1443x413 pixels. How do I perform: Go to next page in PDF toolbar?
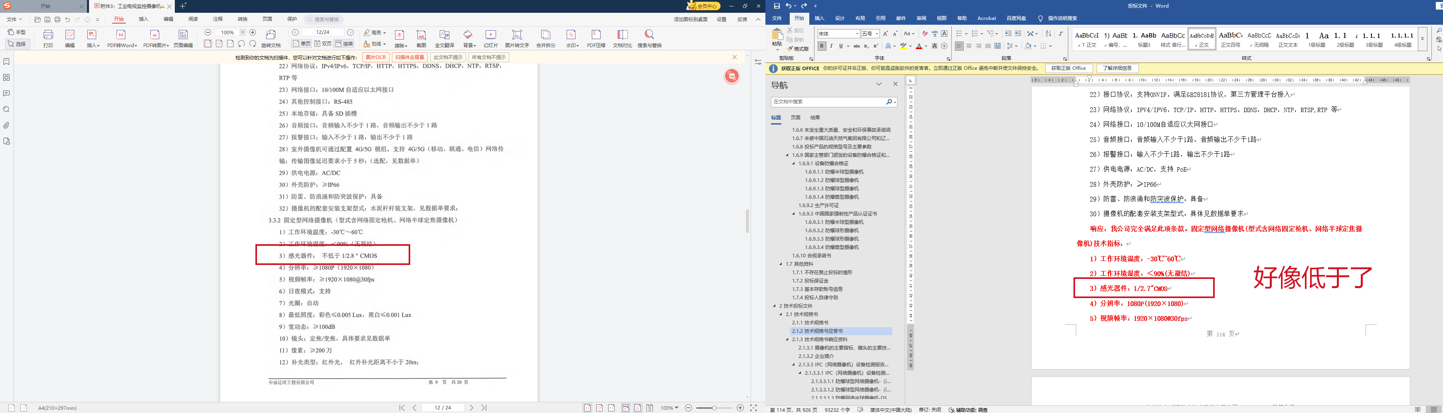tap(351, 32)
